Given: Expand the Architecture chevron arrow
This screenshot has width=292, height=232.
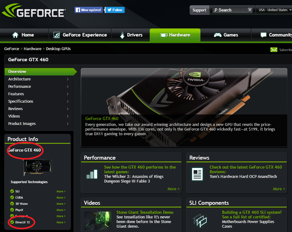Looking at the screenshot, I should [x=68, y=79].
